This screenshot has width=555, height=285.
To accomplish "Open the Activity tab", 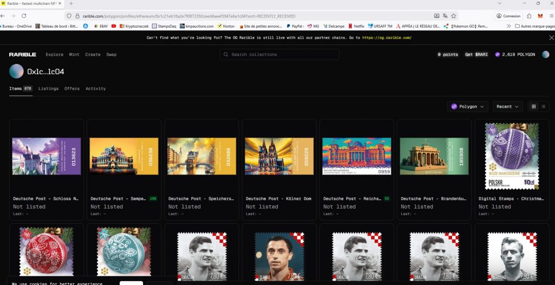I will (95, 89).
